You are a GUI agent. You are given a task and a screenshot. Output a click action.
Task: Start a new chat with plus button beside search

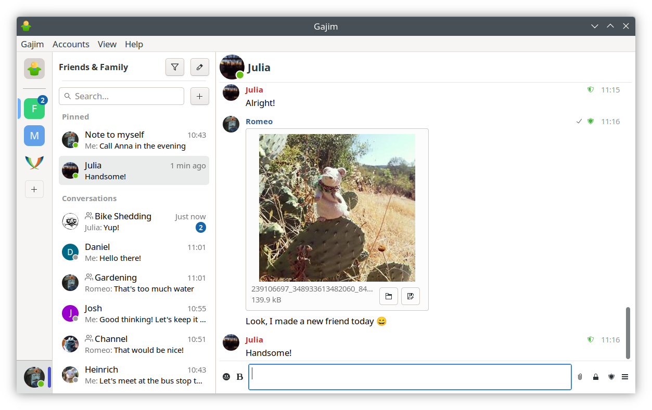coord(200,96)
